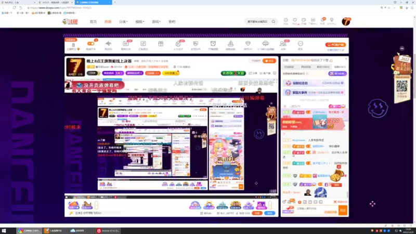This screenshot has width=416, height=234.
Task: Switch to rightmost fans tab in chat panel
Action: pos(340,67)
